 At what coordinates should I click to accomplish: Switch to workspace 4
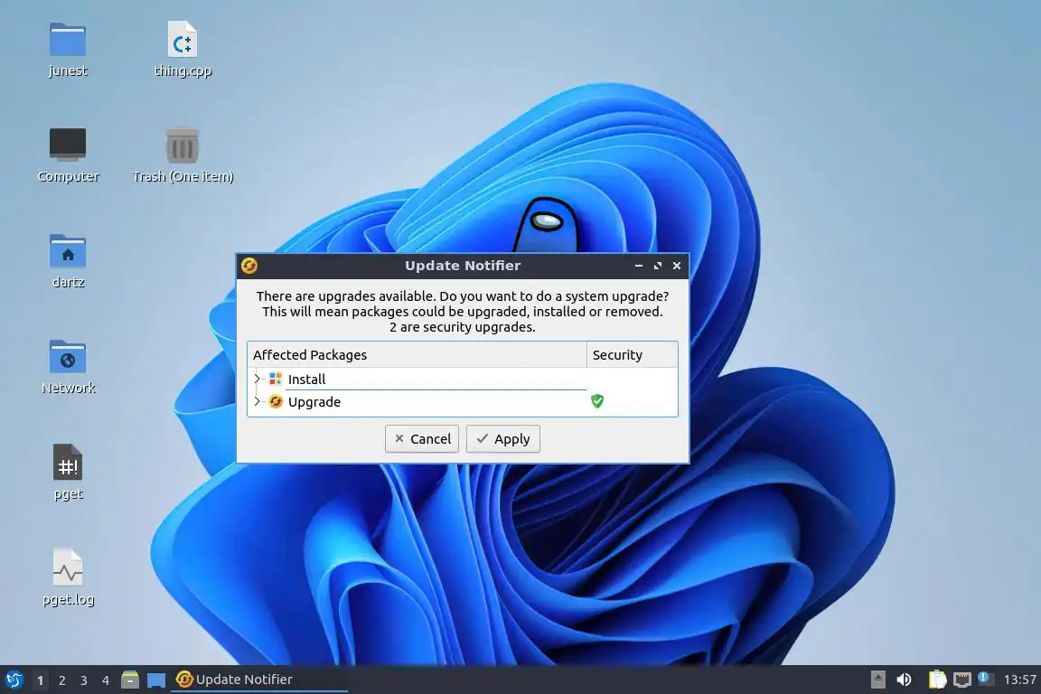pos(106,680)
